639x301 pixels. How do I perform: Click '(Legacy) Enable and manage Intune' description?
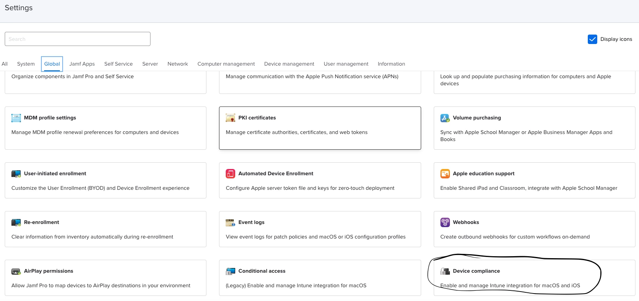tap(296, 286)
